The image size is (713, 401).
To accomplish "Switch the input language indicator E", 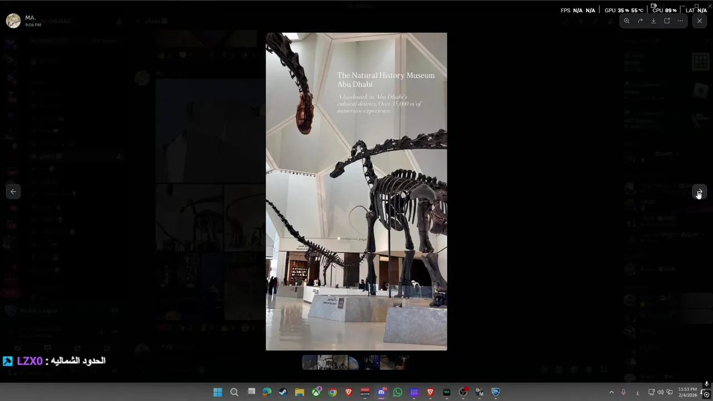I will click(x=638, y=393).
